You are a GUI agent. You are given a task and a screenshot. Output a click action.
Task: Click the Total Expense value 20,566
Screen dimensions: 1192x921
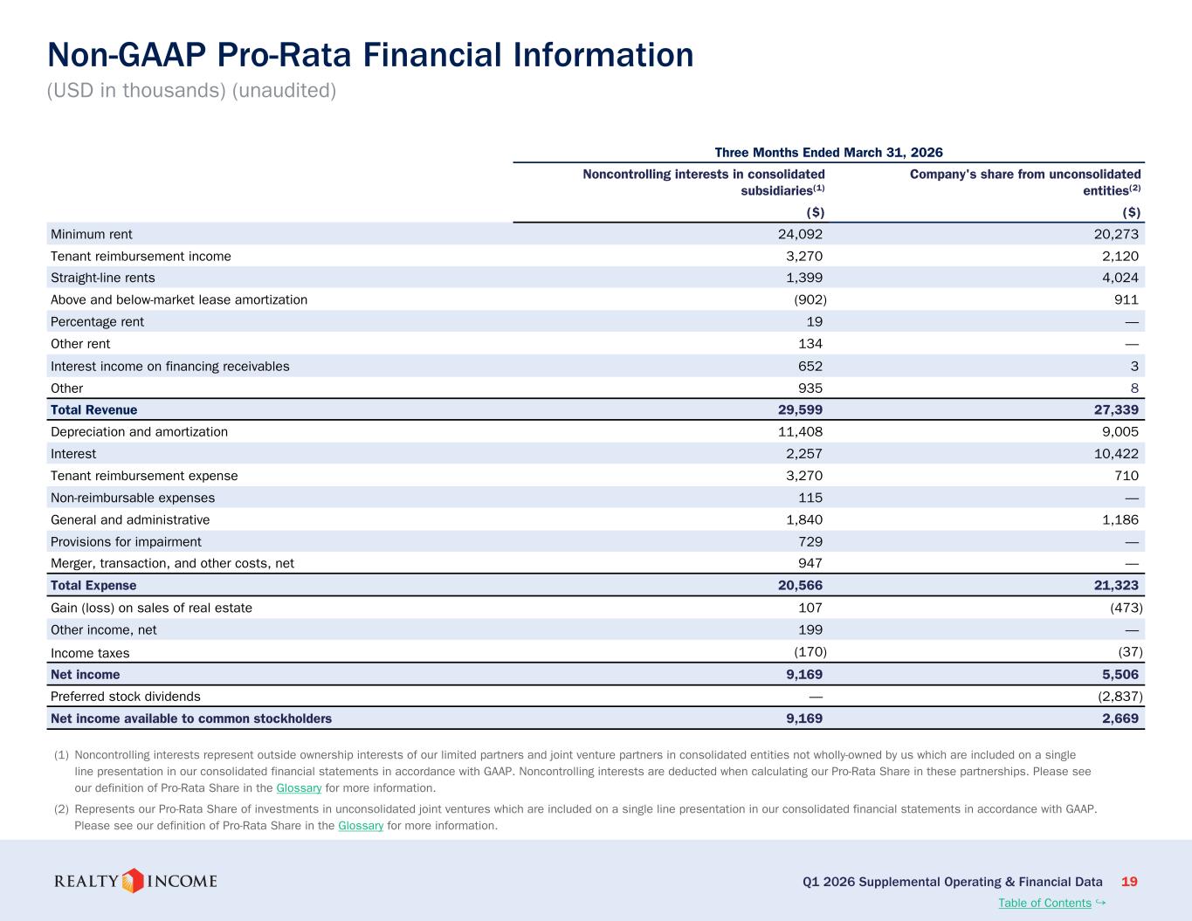800,585
